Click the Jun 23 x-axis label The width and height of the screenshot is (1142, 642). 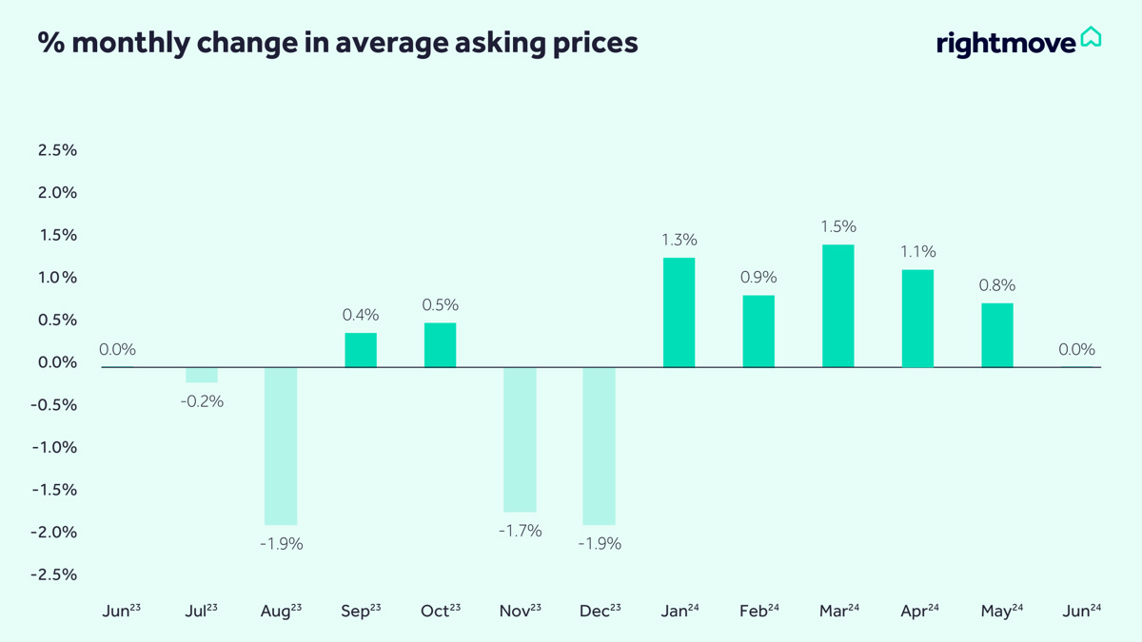click(x=121, y=611)
